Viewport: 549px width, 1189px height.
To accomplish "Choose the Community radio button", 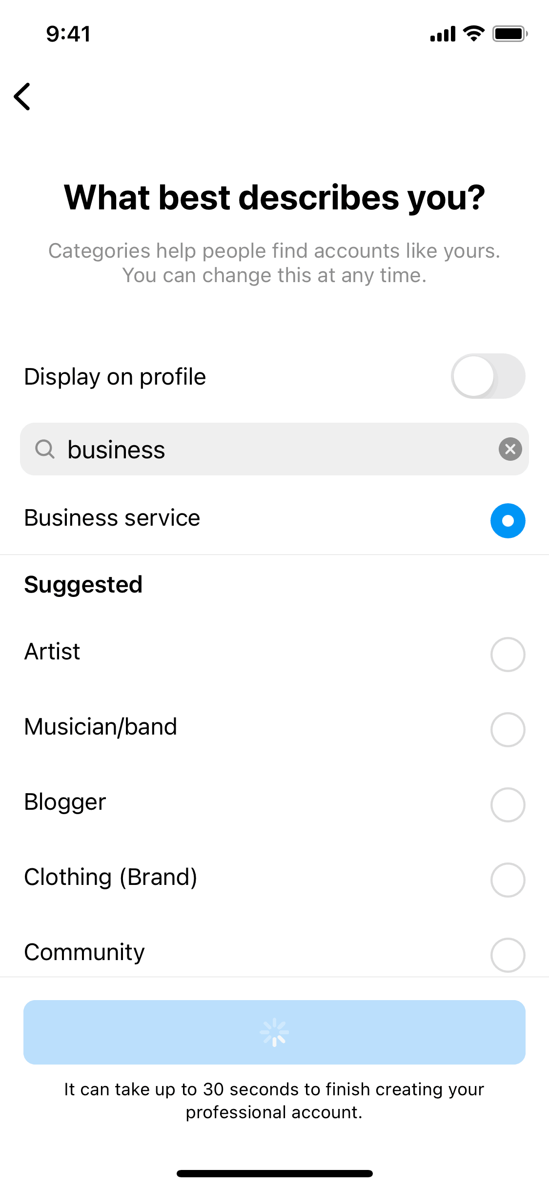I will coord(508,955).
